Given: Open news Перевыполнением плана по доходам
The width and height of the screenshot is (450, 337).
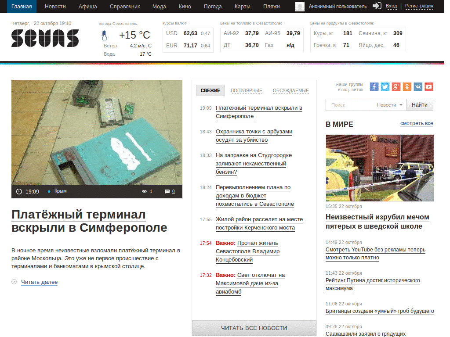Looking at the screenshot, I should coord(255,196).
